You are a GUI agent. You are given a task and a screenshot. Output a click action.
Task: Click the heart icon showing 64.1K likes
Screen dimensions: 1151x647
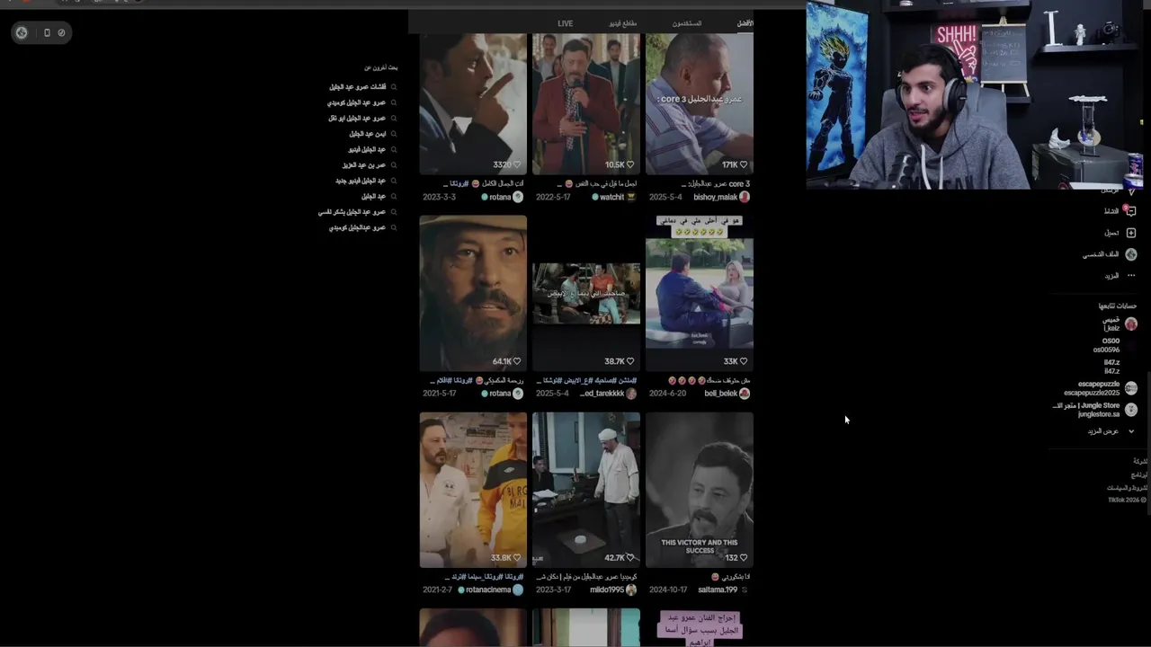click(x=517, y=361)
